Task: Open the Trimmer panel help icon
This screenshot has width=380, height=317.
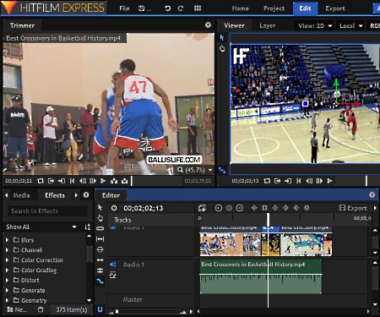Action: tap(208, 25)
